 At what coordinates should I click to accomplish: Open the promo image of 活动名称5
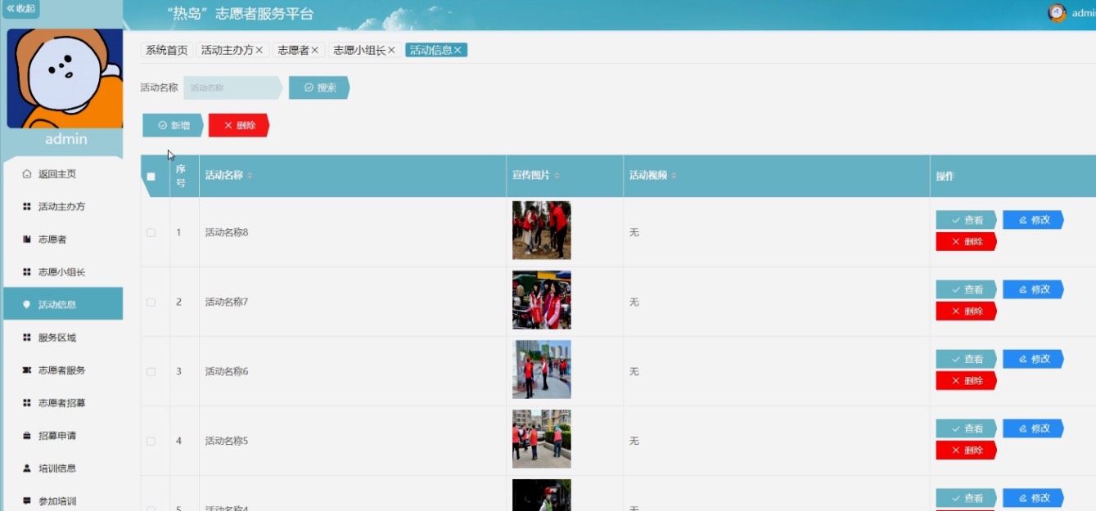(541, 439)
